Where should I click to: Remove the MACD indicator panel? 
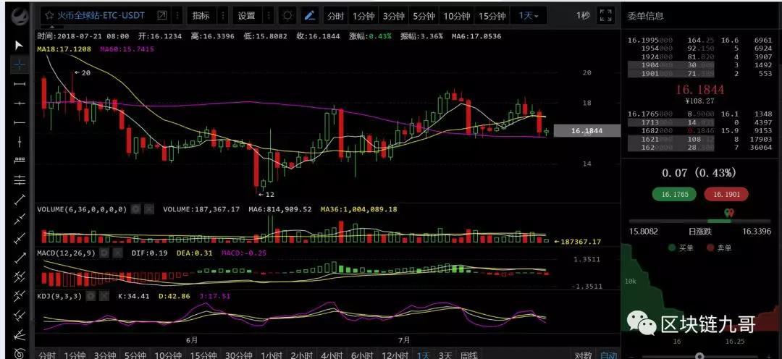coord(117,253)
